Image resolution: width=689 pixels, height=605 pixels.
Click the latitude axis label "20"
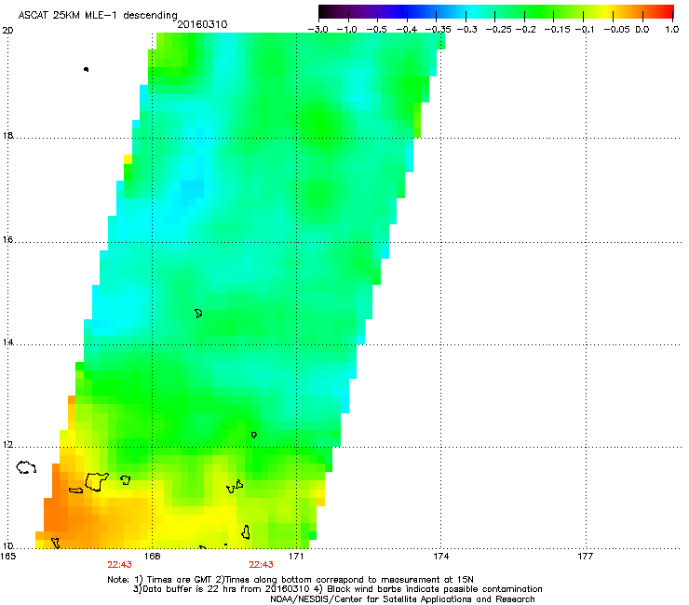(x=7, y=31)
